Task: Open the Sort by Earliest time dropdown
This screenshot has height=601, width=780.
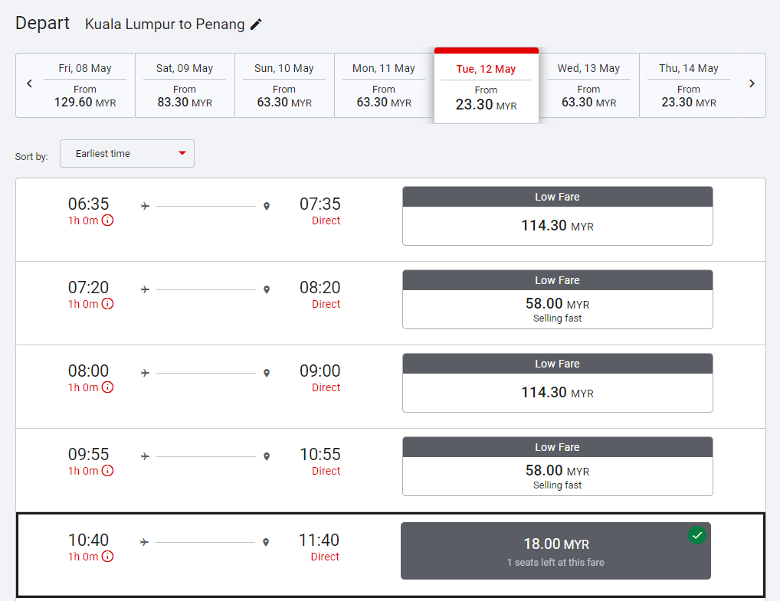Action: (x=127, y=154)
